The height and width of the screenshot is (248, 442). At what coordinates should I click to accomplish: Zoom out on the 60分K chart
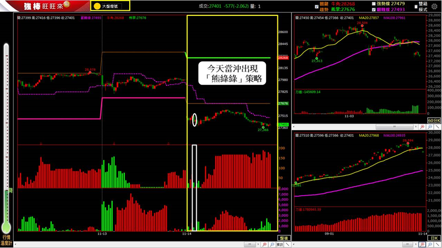430,127
